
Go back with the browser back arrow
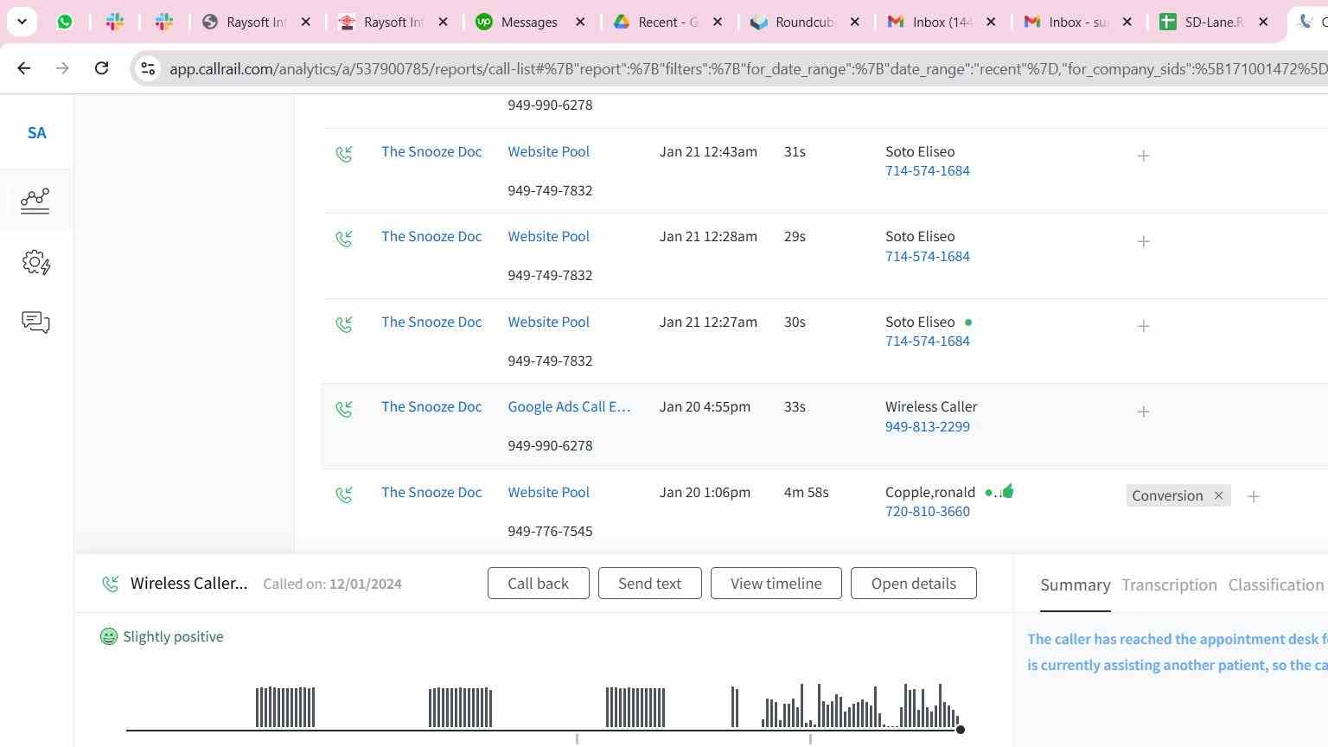tap(24, 67)
